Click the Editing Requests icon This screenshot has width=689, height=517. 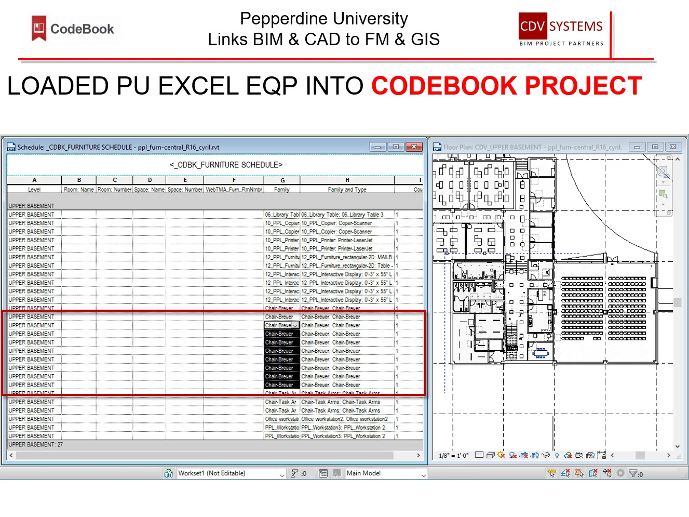(x=294, y=473)
